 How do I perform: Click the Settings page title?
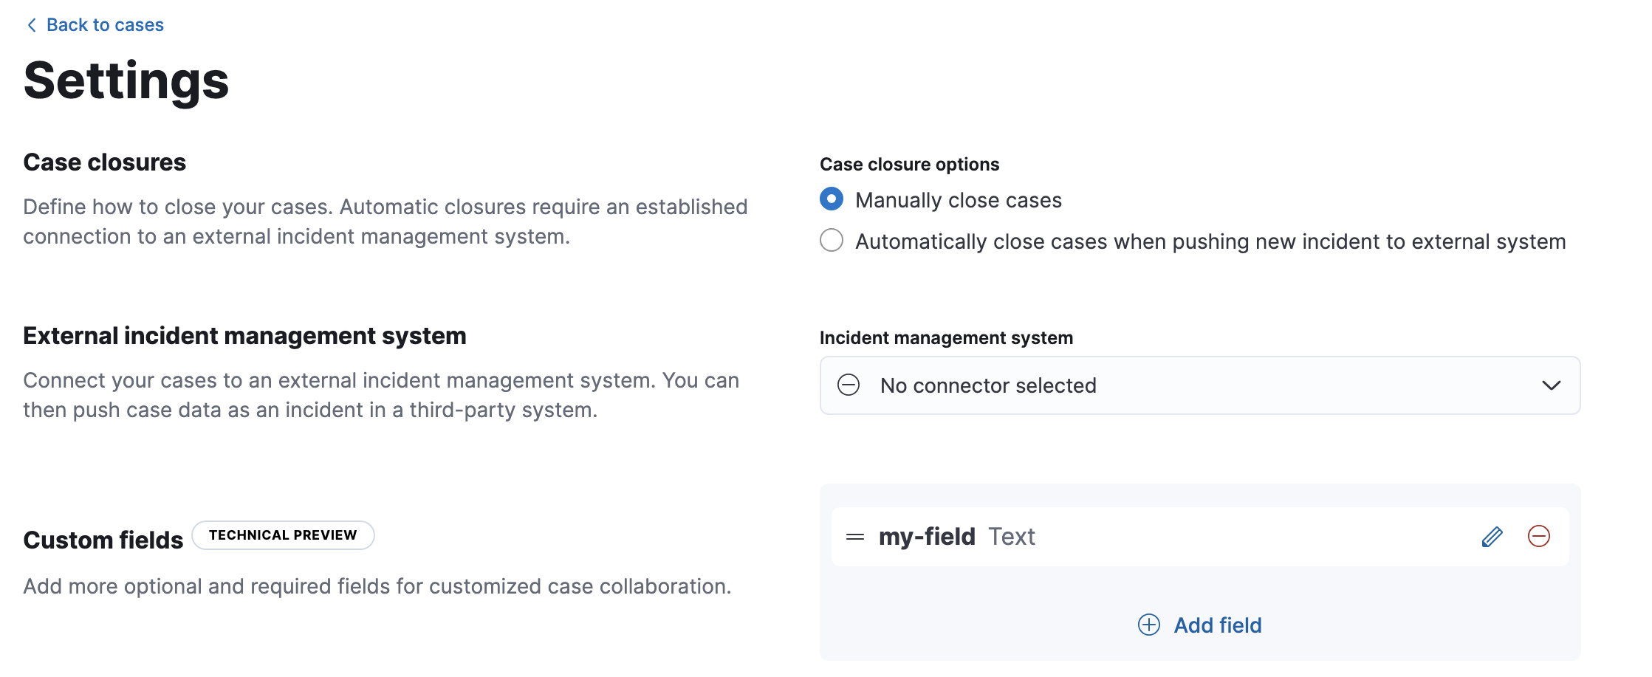pos(126,81)
